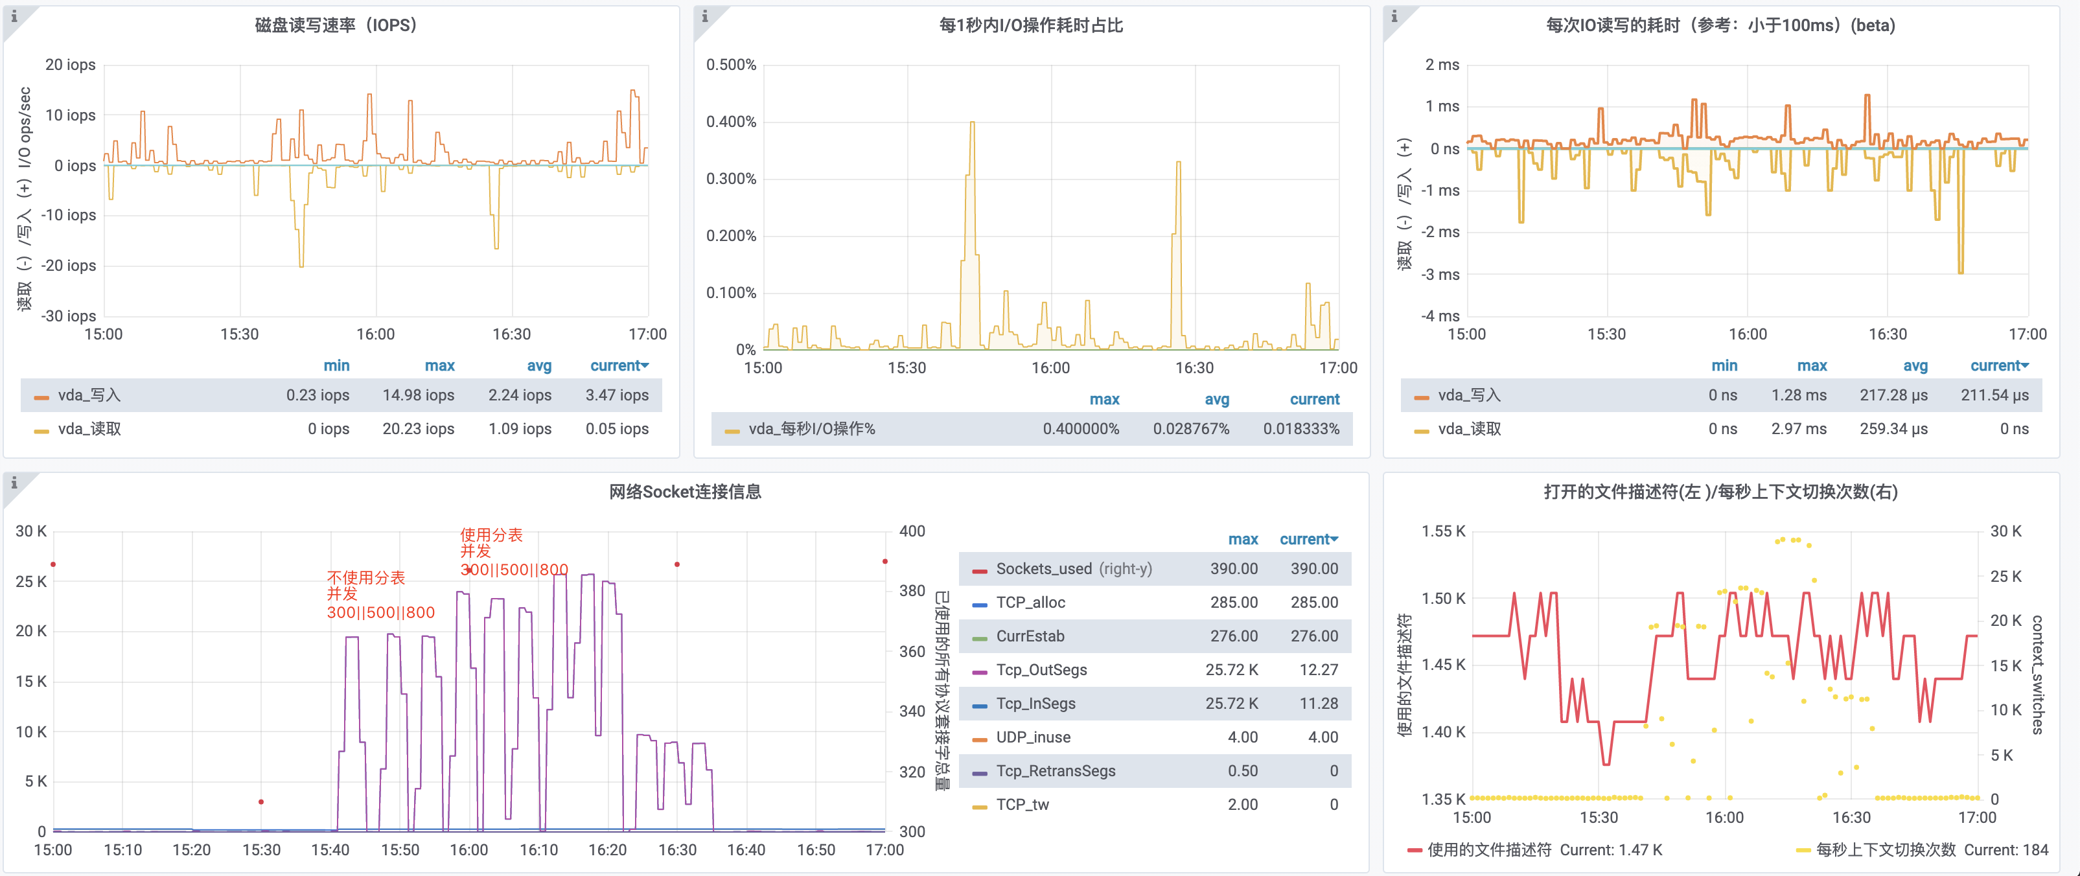
Task: Sort IOPS legend by max column
Action: [x=439, y=365]
